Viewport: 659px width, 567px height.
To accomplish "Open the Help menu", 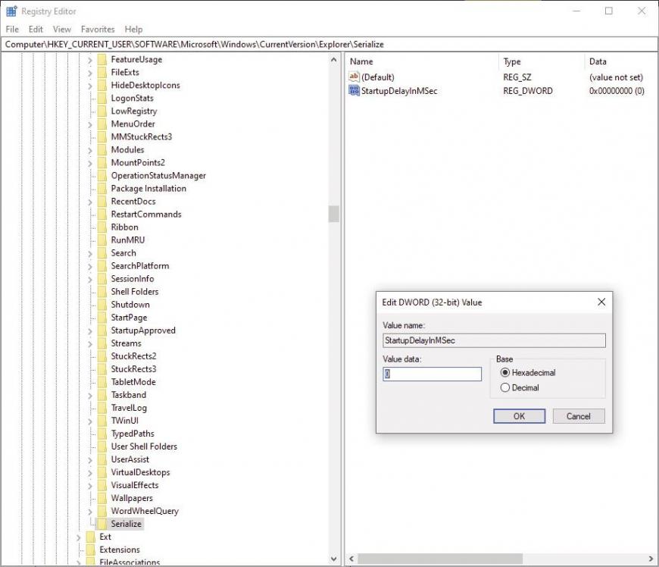I will pos(133,29).
